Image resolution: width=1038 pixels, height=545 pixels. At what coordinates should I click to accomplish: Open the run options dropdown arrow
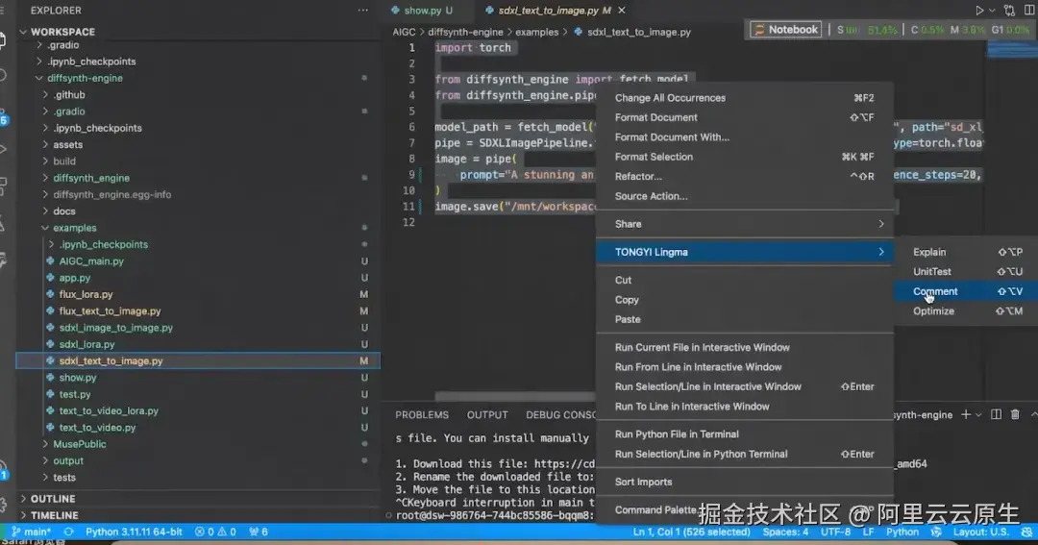(992, 11)
